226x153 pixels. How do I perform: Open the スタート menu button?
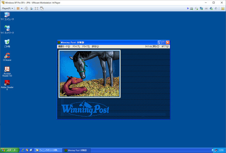click(10, 150)
